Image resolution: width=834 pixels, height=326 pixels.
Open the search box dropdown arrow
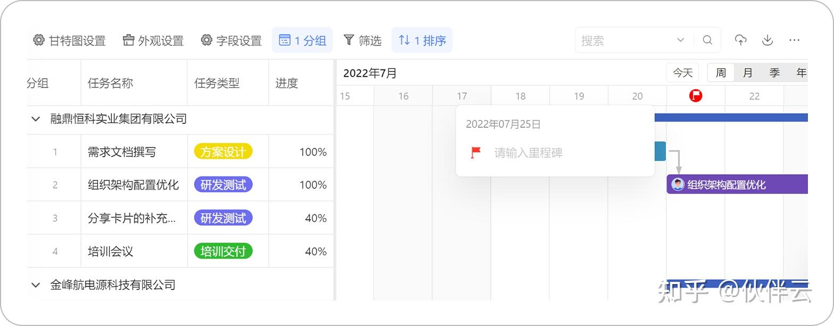[680, 40]
